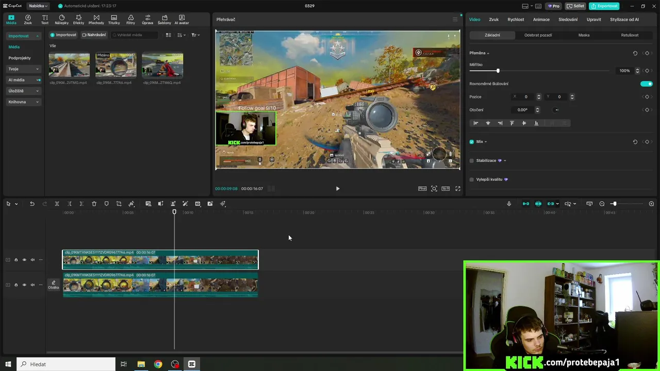Screen dimensions: 660x371
Task: Click the Undo arrow in timeline toolbar
Action: pos(32,204)
